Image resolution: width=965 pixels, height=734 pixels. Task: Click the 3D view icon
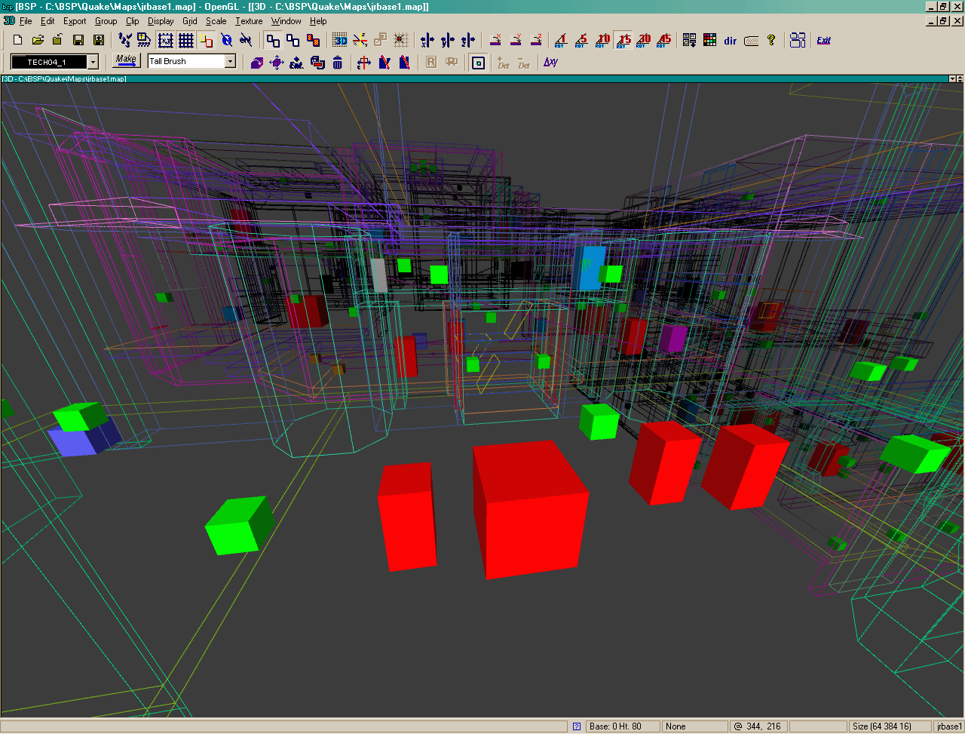tap(340, 40)
